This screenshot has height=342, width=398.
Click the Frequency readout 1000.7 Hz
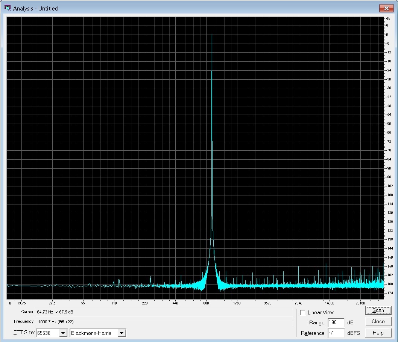point(164,322)
